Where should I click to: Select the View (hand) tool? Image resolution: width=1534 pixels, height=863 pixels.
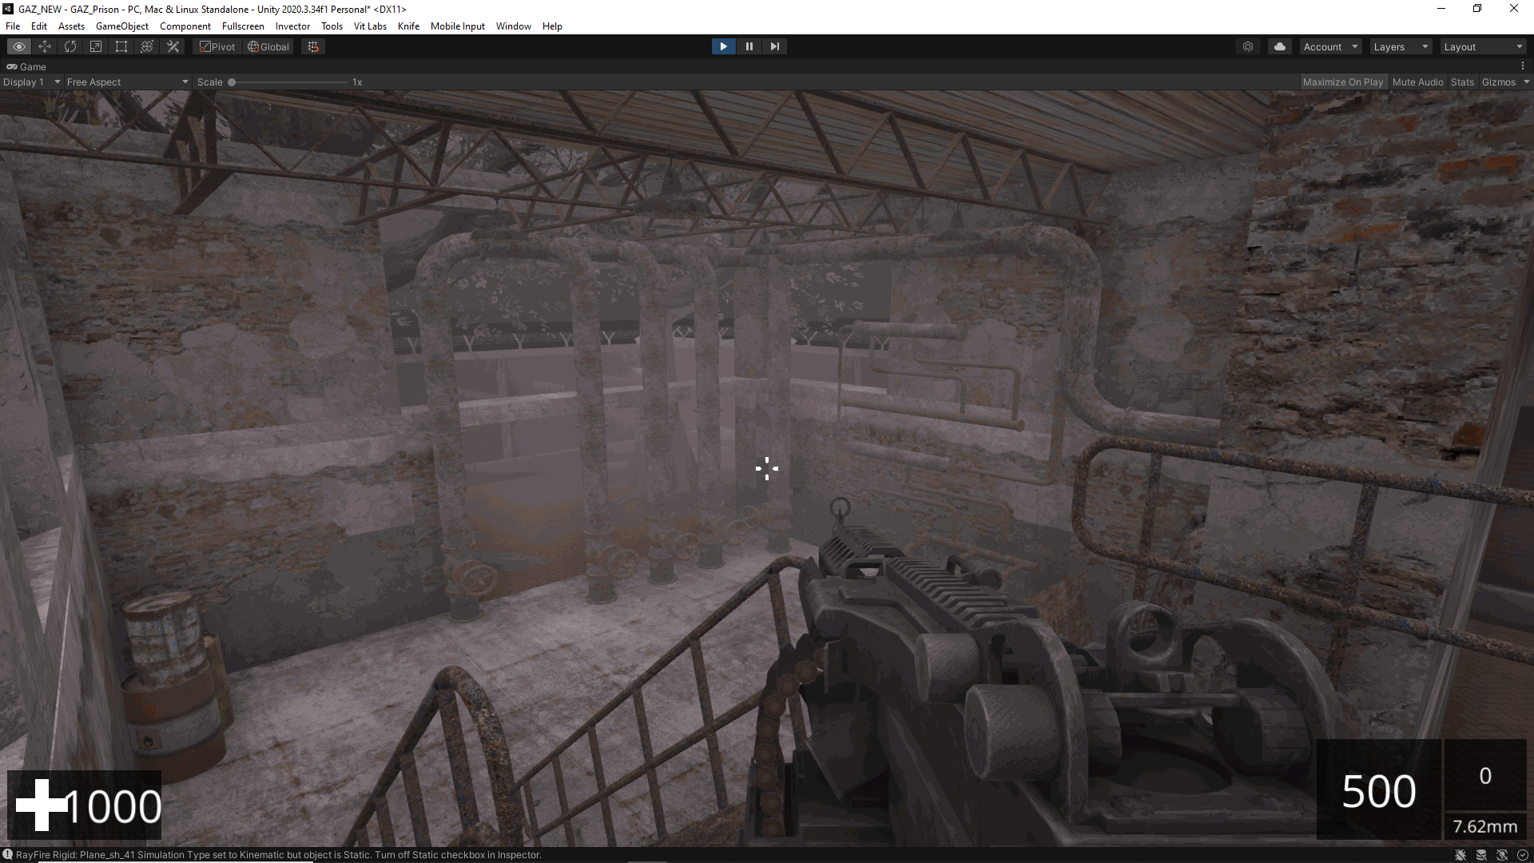19,46
